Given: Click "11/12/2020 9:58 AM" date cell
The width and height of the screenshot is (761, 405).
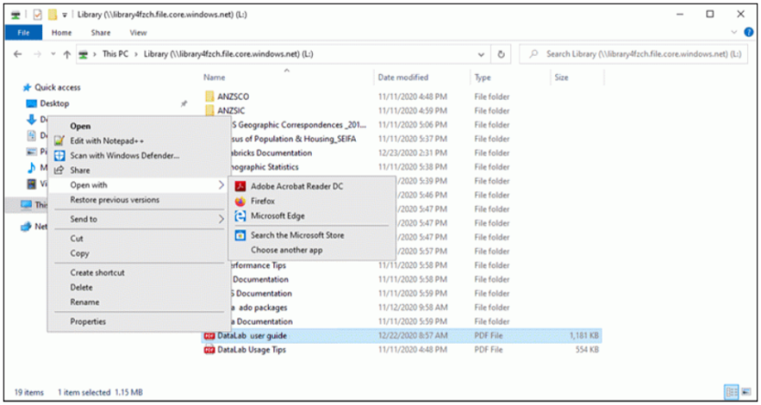Looking at the screenshot, I should point(413,307).
